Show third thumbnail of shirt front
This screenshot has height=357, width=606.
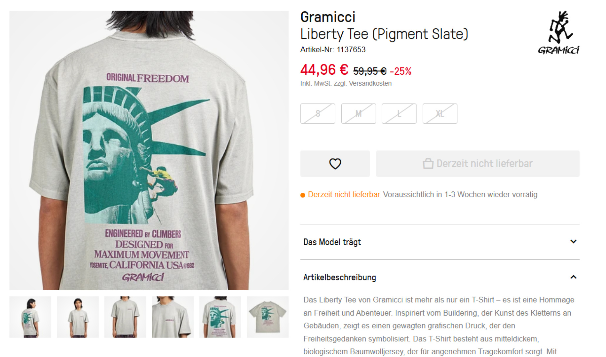125,317
